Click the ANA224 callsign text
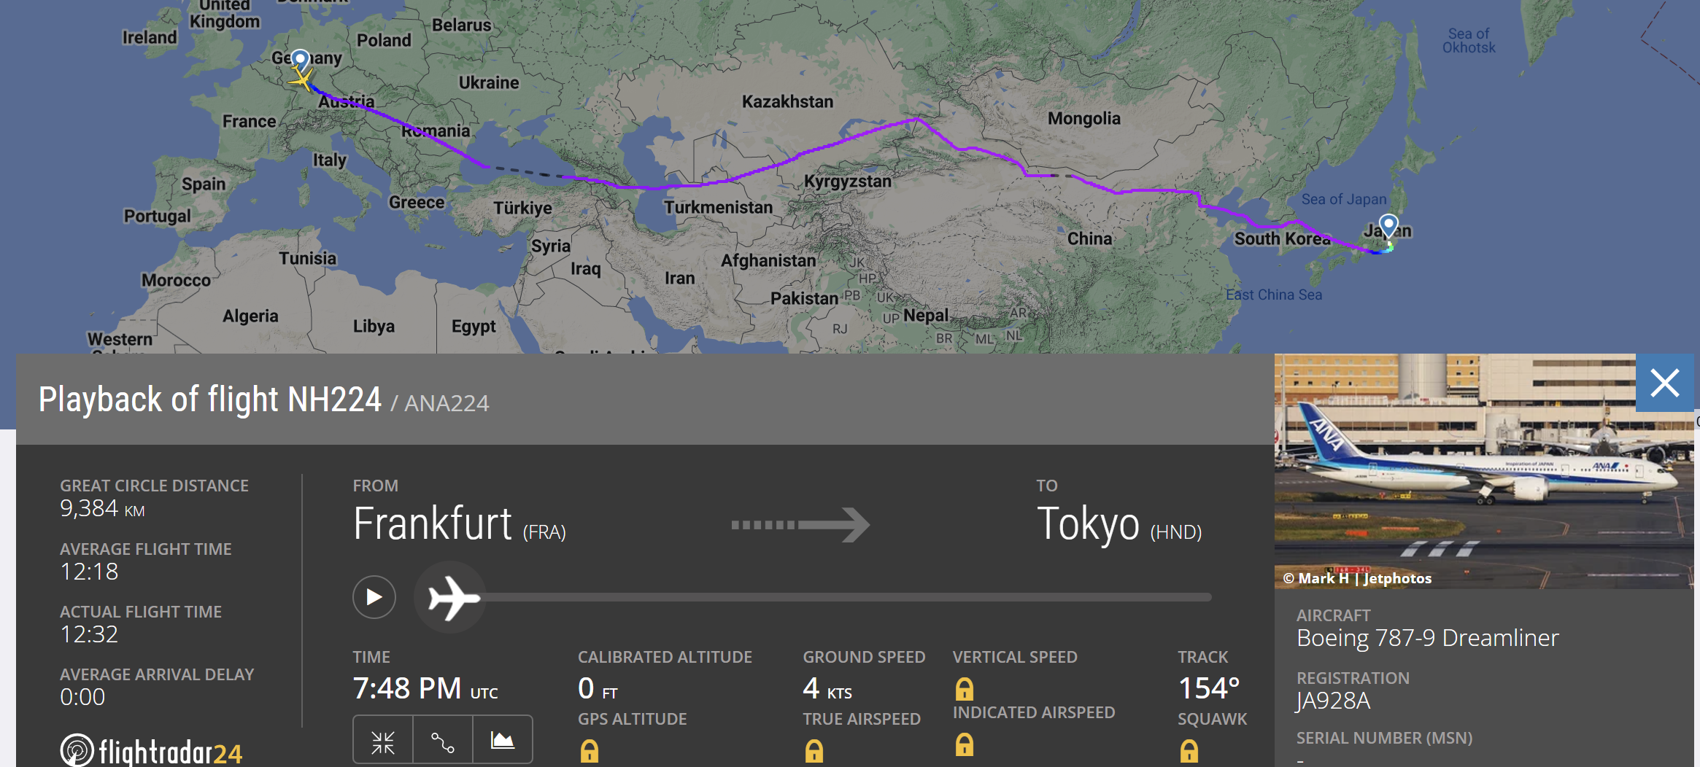1700x767 pixels. coord(447,403)
